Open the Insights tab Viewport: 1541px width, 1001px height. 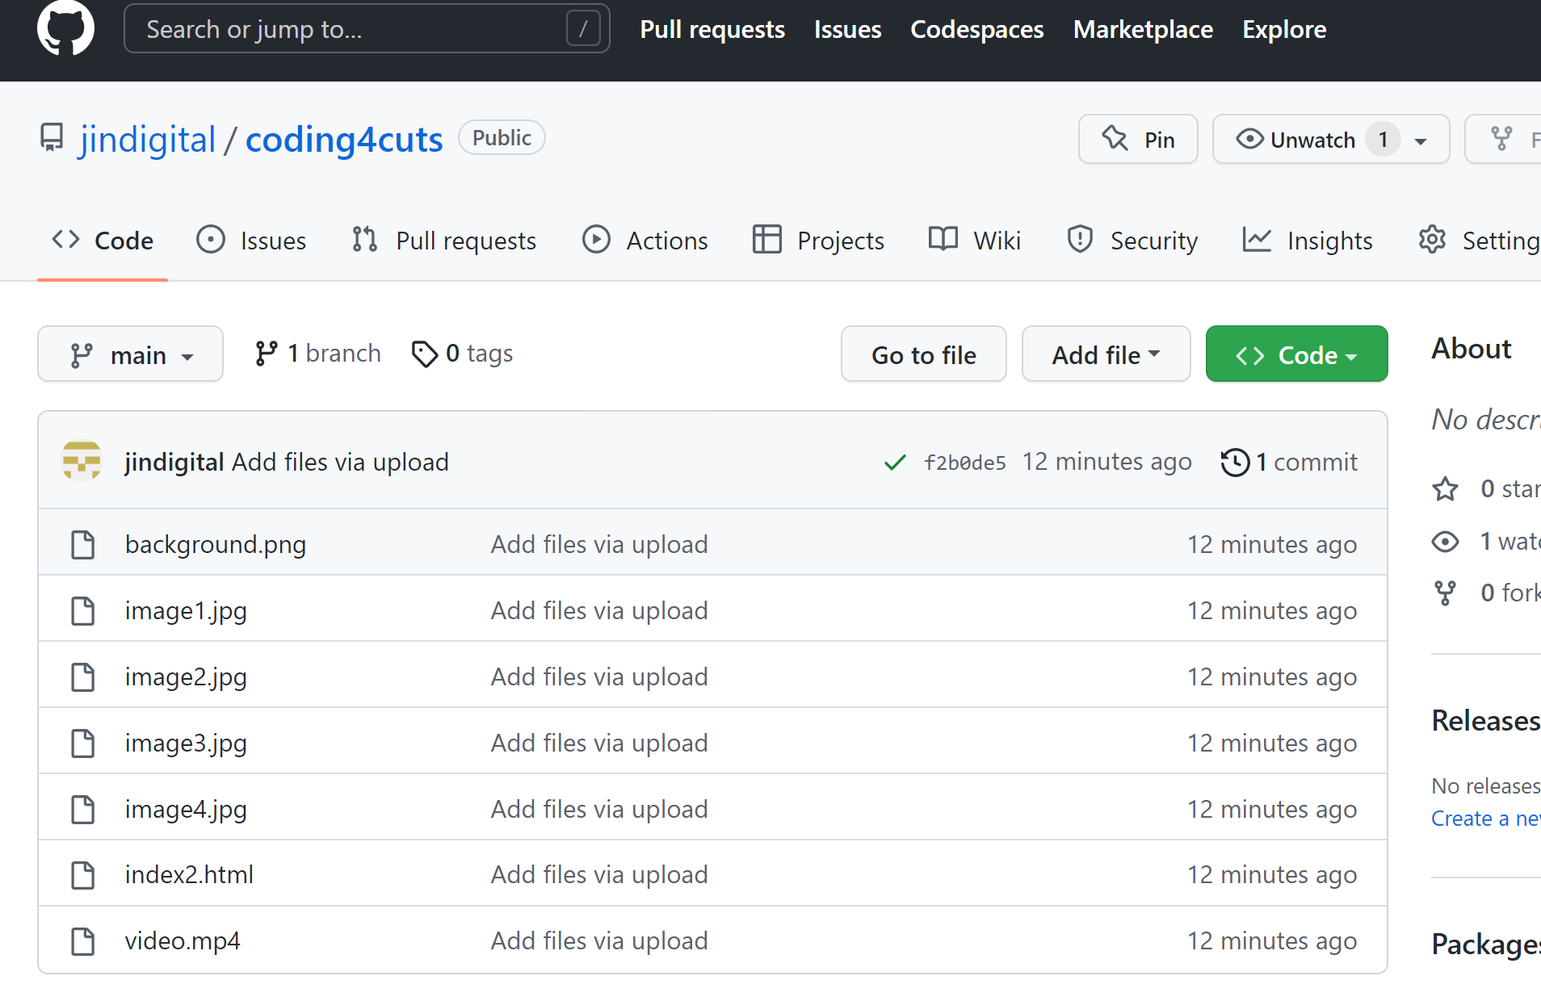1308,241
